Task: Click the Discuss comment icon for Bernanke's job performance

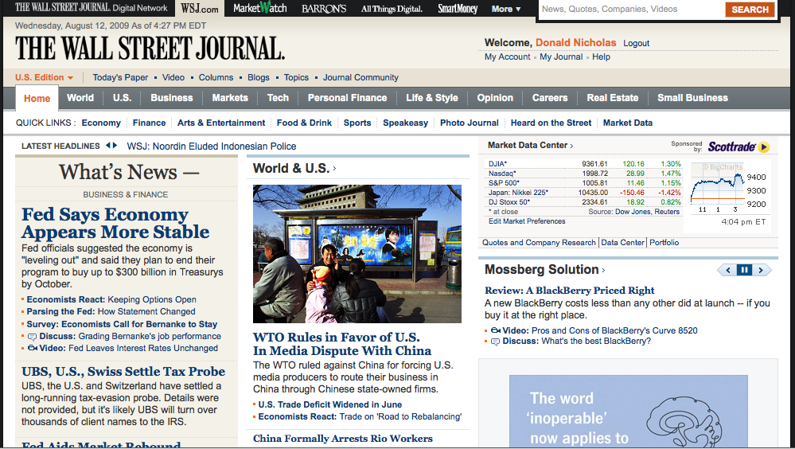Action: (32, 337)
